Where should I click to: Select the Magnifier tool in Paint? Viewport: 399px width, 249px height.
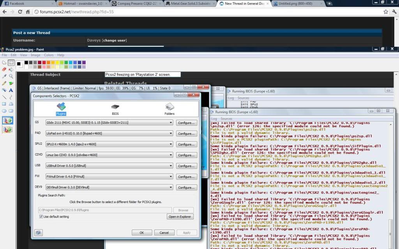[11, 76]
